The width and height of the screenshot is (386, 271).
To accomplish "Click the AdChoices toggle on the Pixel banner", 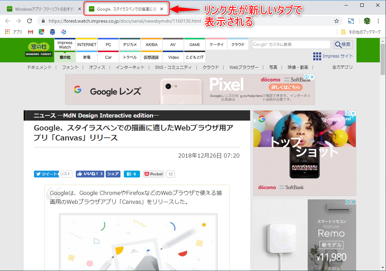I will pos(306,77).
